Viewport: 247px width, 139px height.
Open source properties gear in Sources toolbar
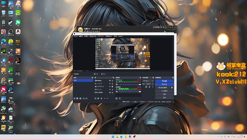[101, 98]
